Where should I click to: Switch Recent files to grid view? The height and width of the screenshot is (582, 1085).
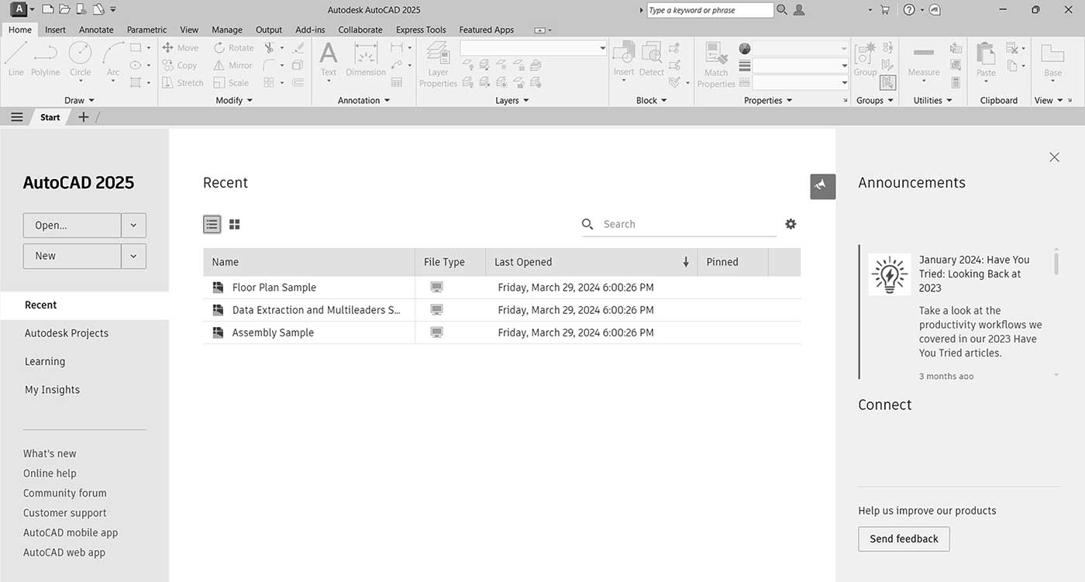click(235, 224)
